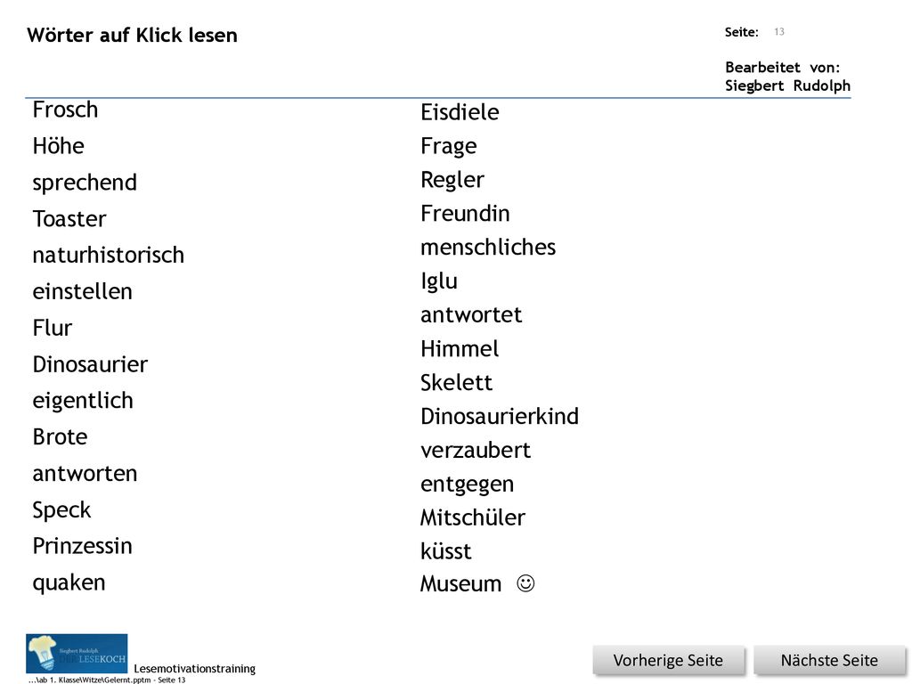Click the smiley face icon next to Museum
The image size is (912, 684).
click(525, 582)
